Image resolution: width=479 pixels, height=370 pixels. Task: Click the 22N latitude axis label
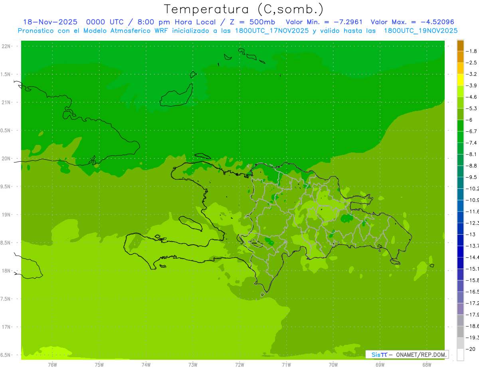tap(6, 46)
